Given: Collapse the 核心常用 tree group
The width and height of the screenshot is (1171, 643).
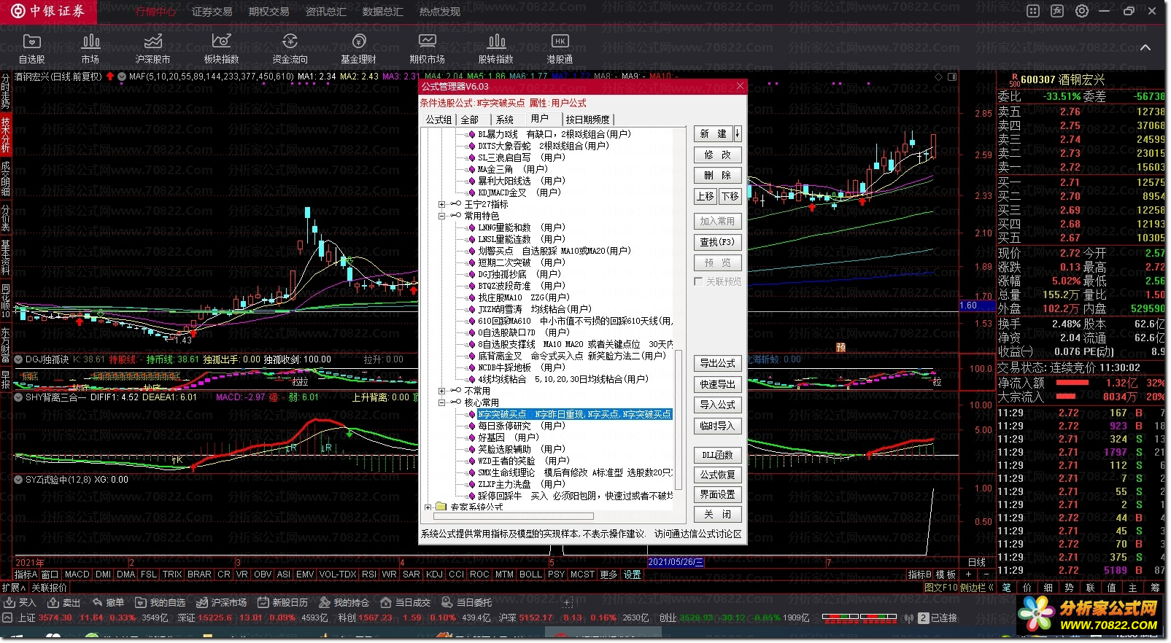Looking at the screenshot, I should pos(442,402).
